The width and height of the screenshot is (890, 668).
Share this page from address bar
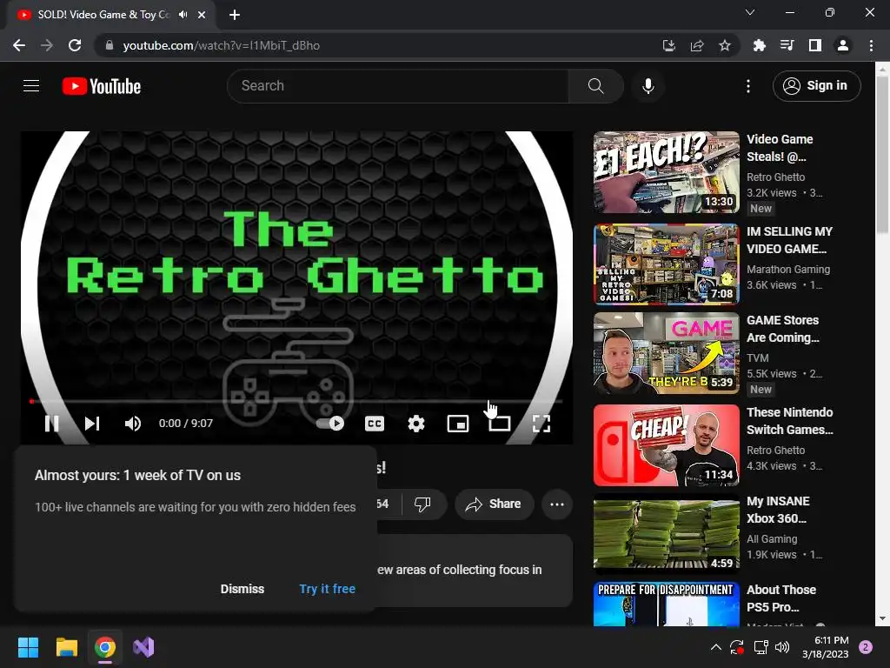pyautogui.click(x=697, y=45)
